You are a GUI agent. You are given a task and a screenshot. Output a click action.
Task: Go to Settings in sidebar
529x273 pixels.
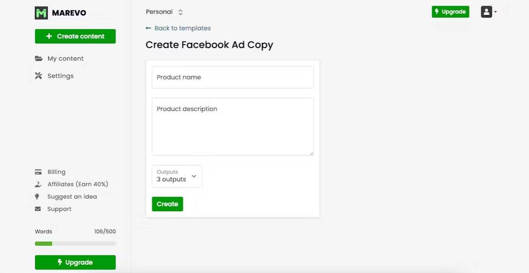60,76
